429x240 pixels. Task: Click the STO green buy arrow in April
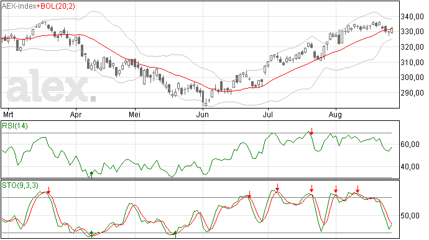click(91, 234)
